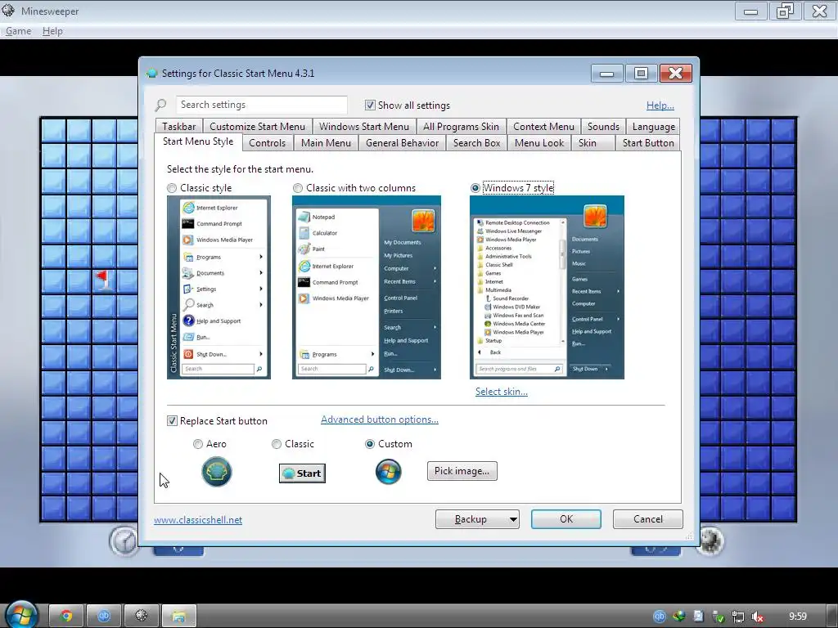
Task: Open the Main Menu tab
Action: pyautogui.click(x=326, y=143)
